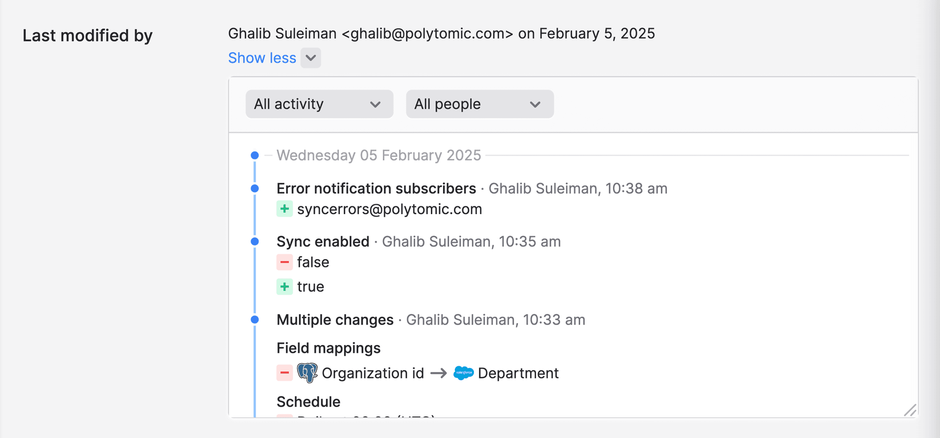
Task: Click the green plus beside syncerrors@polytomic.com
Action: pyautogui.click(x=284, y=209)
